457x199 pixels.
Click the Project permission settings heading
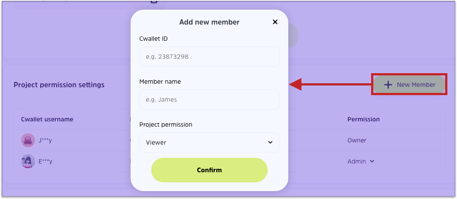(59, 85)
